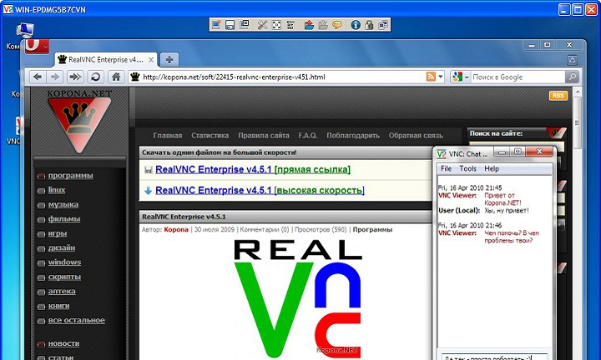
Task: Click the author link Корона
Action: (x=176, y=229)
